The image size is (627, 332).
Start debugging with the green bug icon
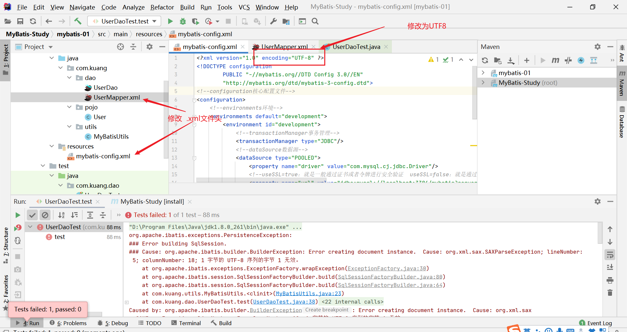[183, 21]
